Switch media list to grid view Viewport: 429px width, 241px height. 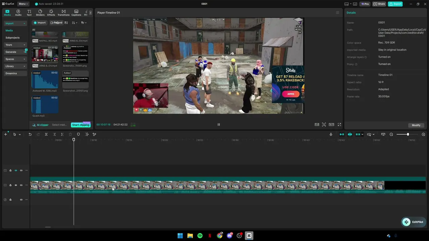pos(66,23)
